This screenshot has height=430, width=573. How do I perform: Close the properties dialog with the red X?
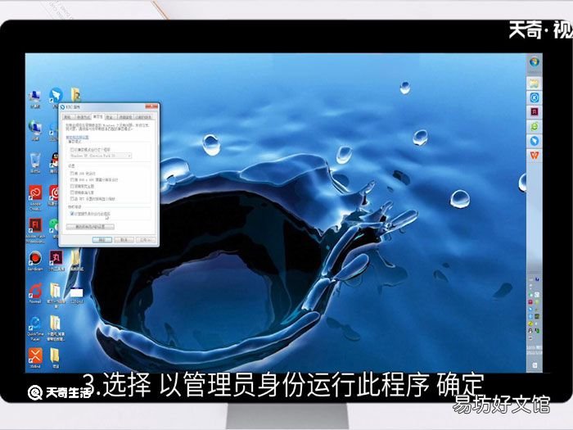(x=151, y=106)
